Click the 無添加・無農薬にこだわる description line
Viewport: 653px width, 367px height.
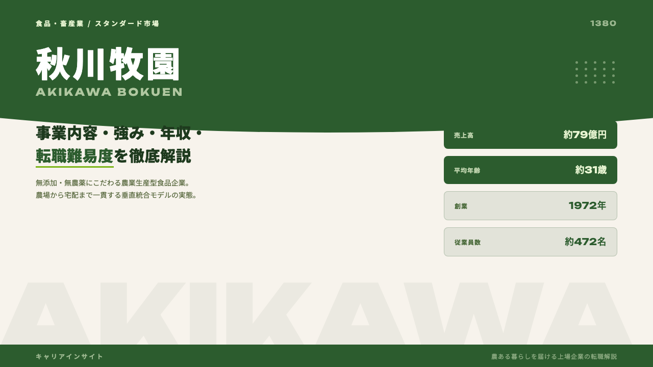click(x=113, y=182)
